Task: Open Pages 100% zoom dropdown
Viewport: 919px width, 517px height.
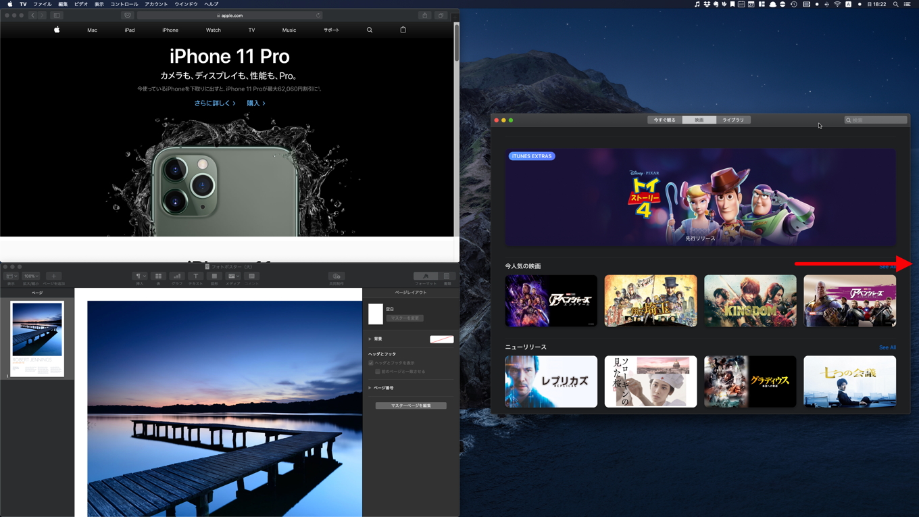Action: click(x=31, y=276)
